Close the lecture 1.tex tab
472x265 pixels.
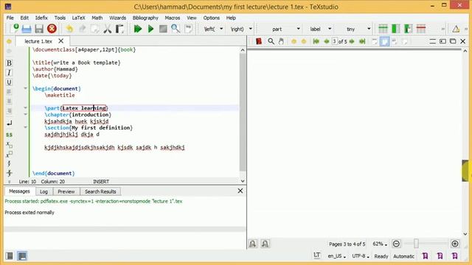60,41
